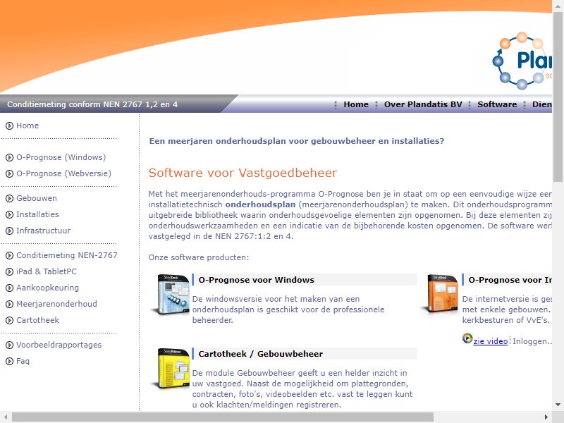Open the Faq sidebar link
The height and width of the screenshot is (423, 564).
click(x=23, y=361)
